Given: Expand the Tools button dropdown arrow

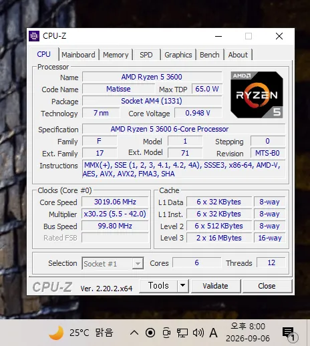Looking at the screenshot, I should (183, 286).
